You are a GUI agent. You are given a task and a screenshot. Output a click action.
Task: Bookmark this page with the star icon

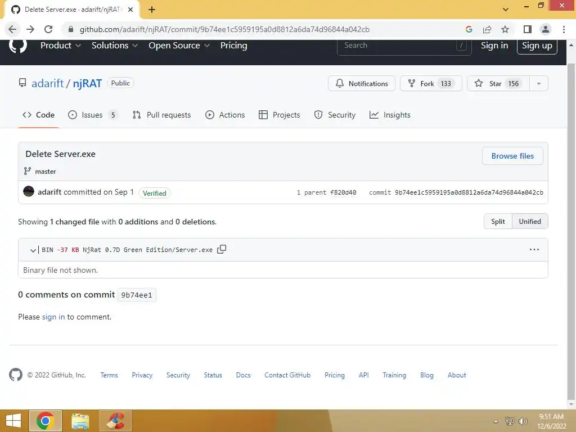(x=505, y=29)
